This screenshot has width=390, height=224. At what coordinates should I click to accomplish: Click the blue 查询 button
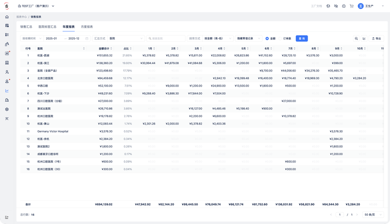(302, 38)
